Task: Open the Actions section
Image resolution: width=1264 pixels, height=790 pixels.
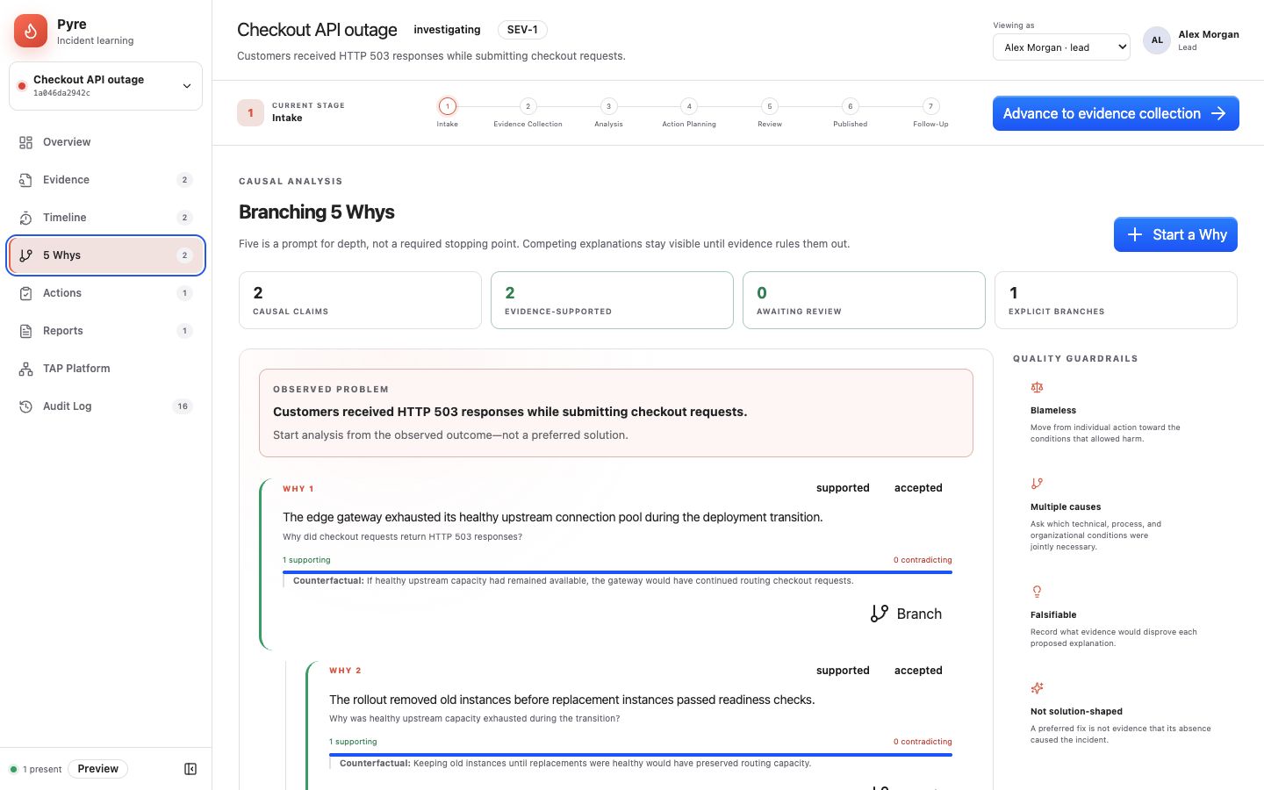Action: coord(105,293)
